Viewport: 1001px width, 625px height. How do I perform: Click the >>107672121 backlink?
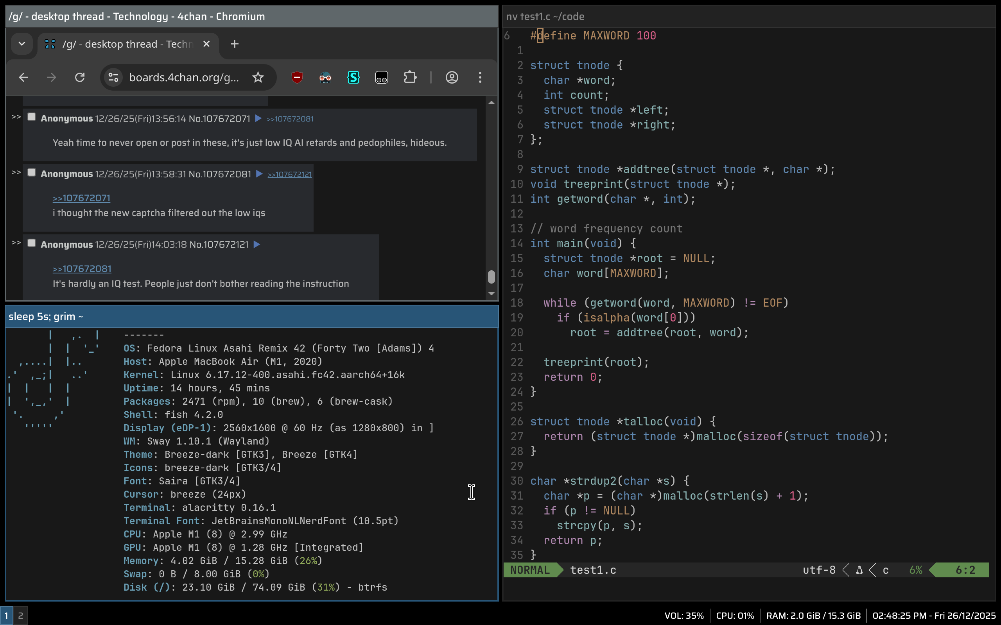pyautogui.click(x=289, y=175)
